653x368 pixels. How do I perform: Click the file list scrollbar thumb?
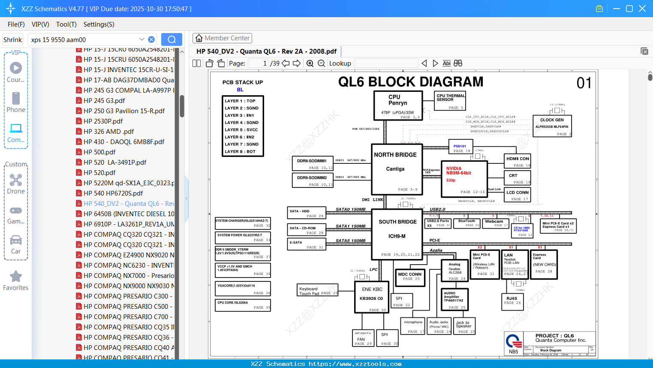point(182,106)
